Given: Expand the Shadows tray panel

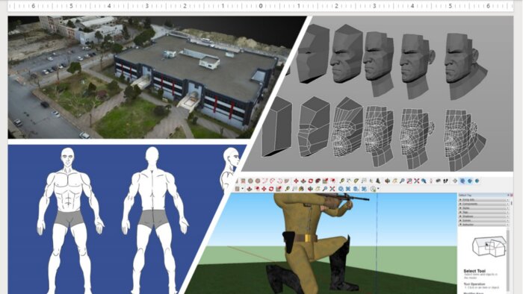Looking at the screenshot, I should click(484, 216).
